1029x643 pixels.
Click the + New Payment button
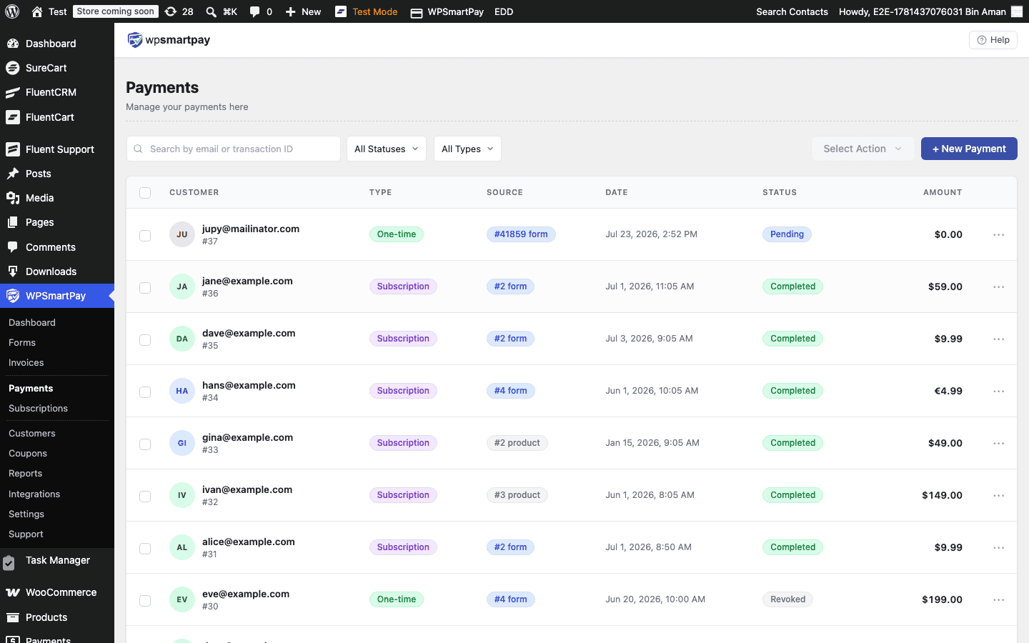coord(969,149)
